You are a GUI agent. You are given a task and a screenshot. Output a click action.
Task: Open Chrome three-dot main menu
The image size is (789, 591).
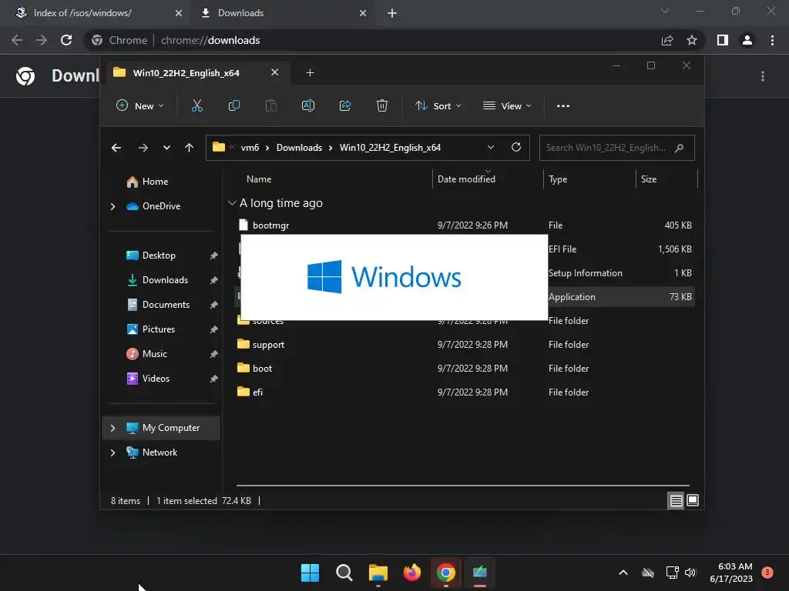click(x=772, y=40)
